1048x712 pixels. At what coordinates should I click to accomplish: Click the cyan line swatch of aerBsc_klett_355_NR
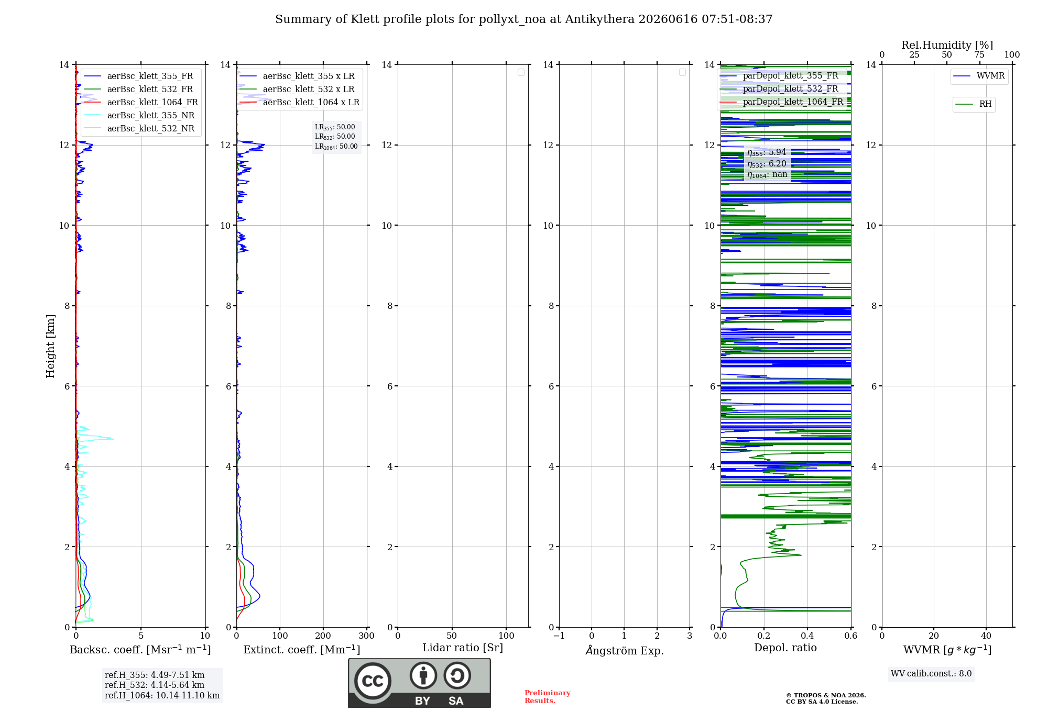click(x=92, y=116)
